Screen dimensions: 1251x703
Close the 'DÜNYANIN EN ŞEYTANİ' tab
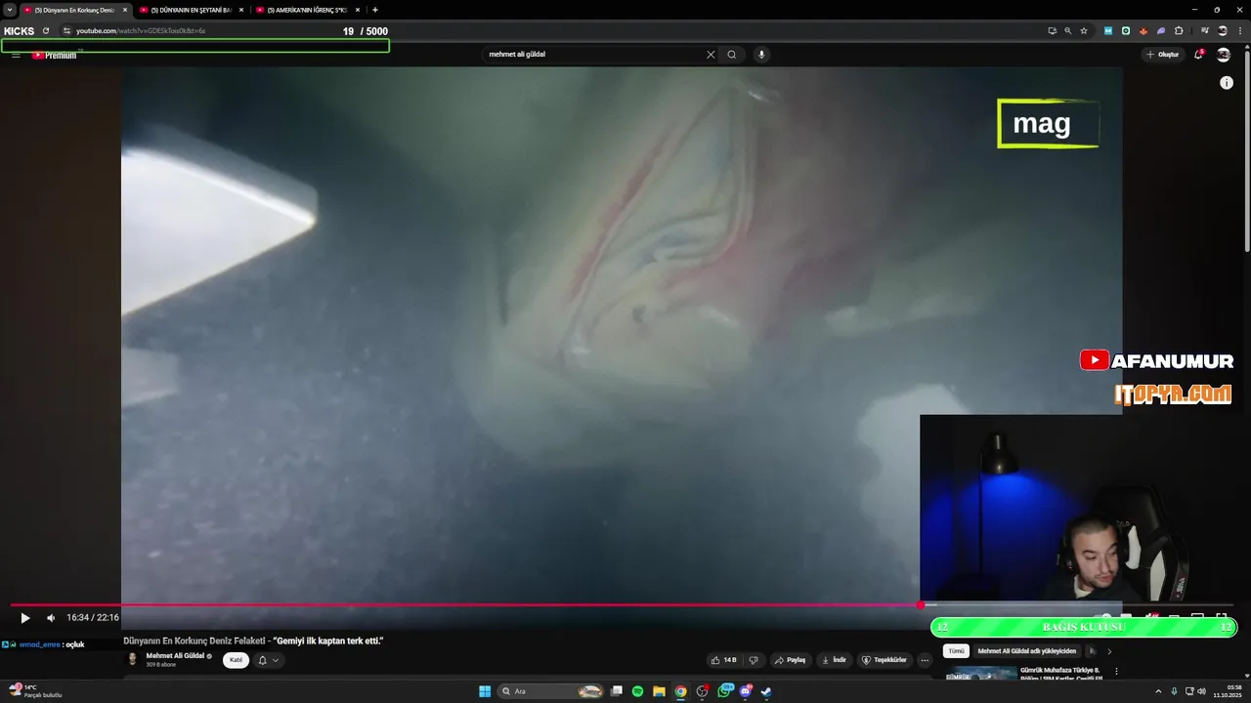(x=241, y=10)
